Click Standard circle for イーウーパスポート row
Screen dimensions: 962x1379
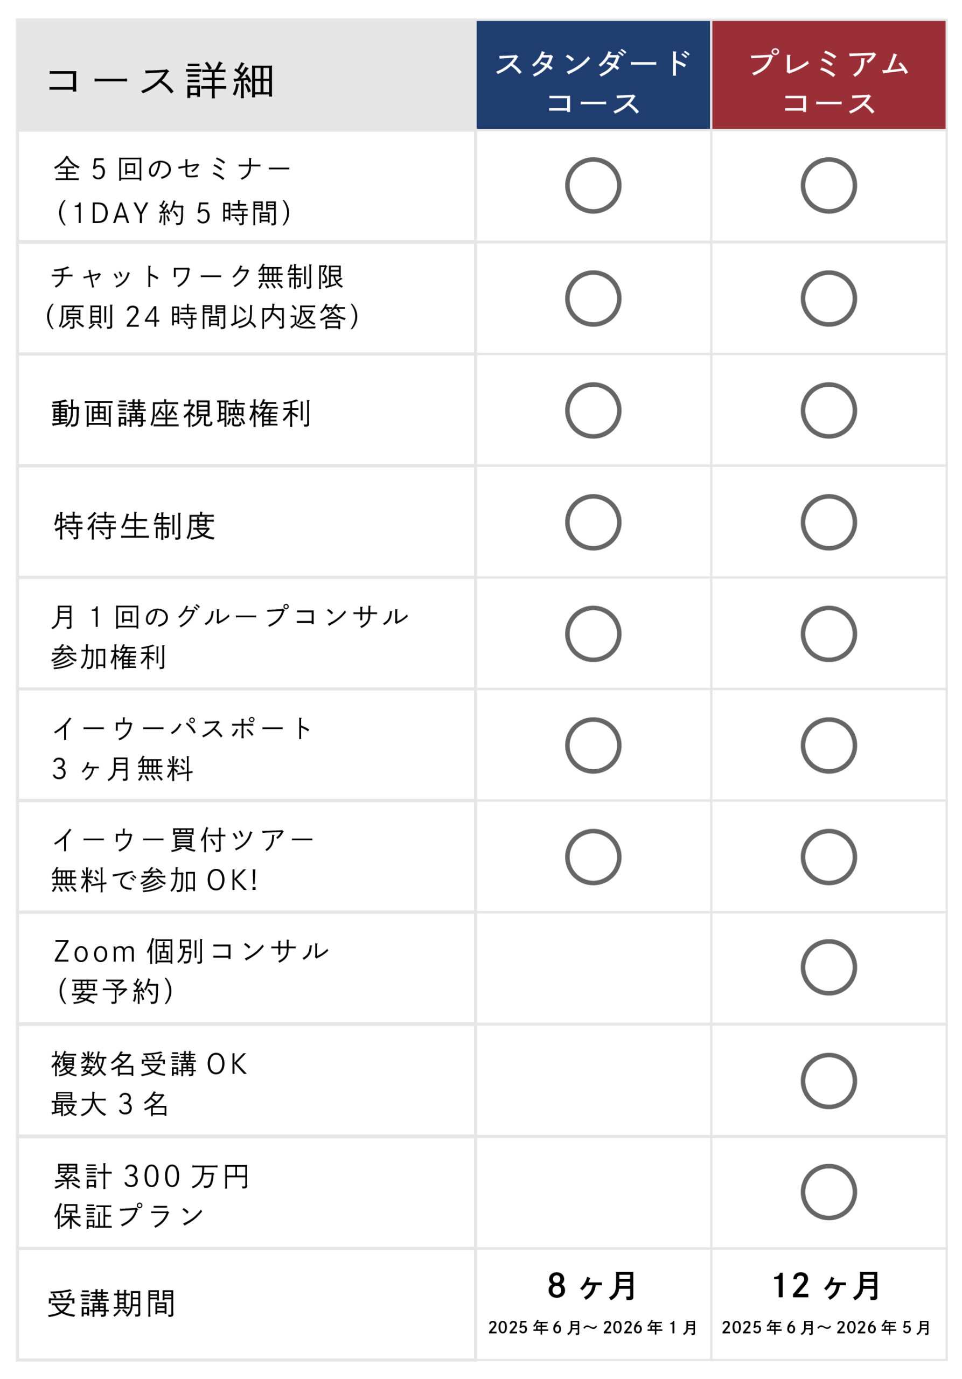click(592, 746)
